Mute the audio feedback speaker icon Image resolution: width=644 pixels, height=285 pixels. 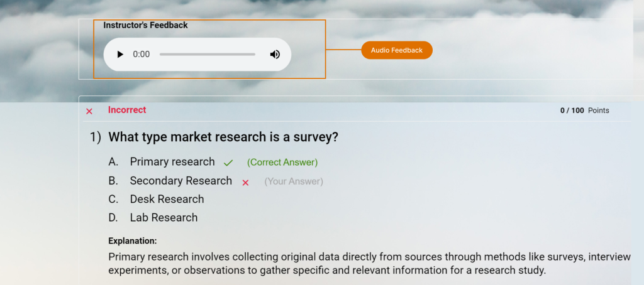click(x=275, y=55)
